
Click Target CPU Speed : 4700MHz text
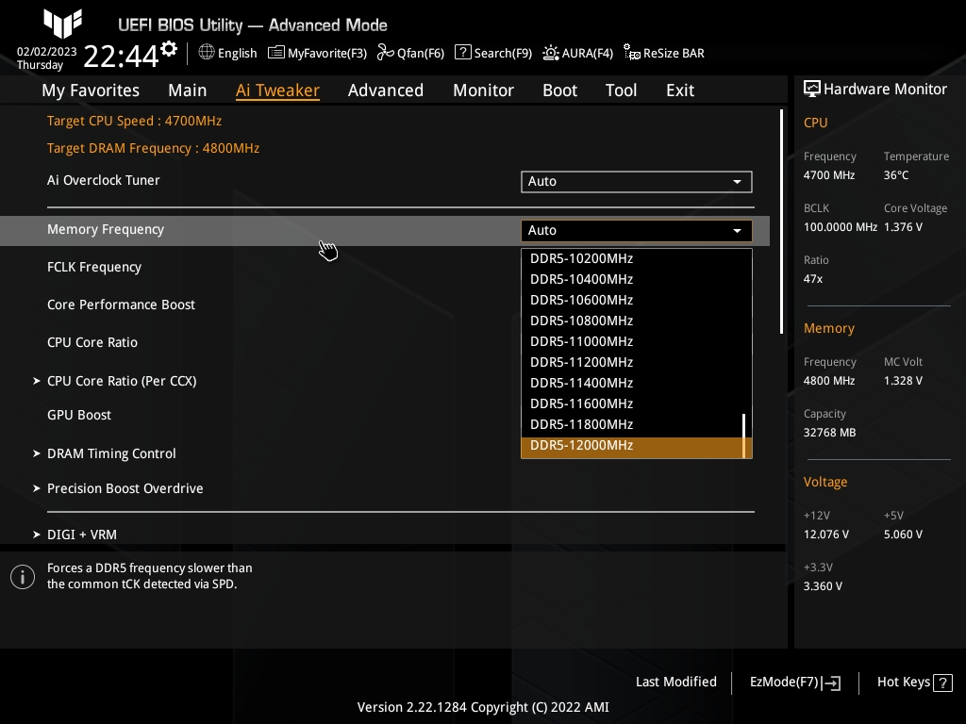point(134,121)
